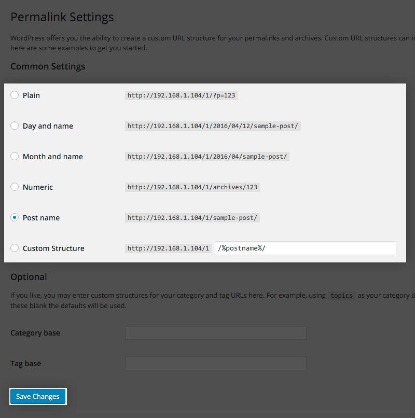Focus the Category base input field

click(x=215, y=333)
